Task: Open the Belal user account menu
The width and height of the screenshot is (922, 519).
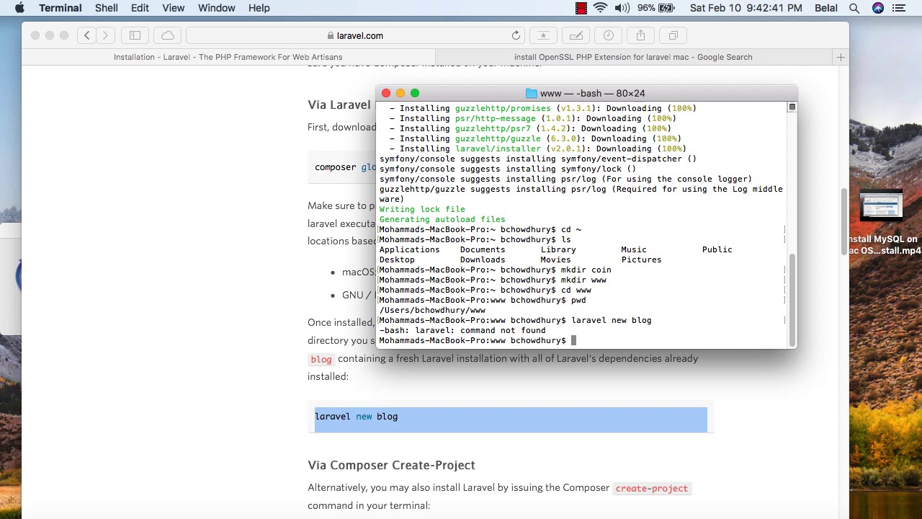Action: point(825,8)
